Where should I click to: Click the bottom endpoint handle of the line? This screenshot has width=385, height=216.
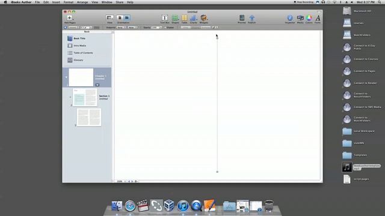[217, 172]
